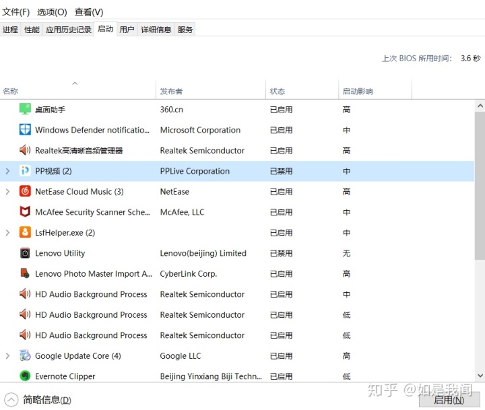This screenshot has height=410, width=485.
Task: Click the McAfee, LLC publisher cell
Action: click(x=182, y=212)
